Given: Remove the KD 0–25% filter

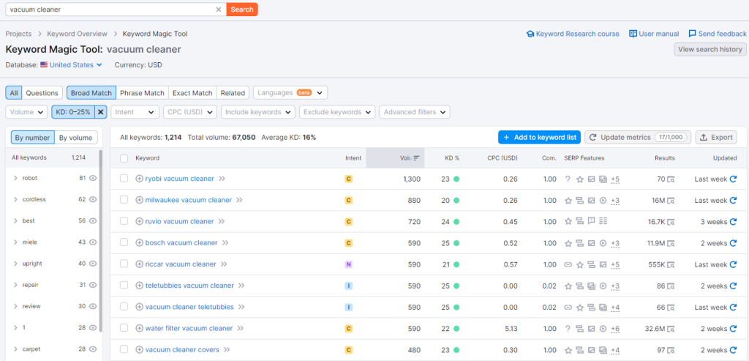Looking at the screenshot, I should point(100,112).
